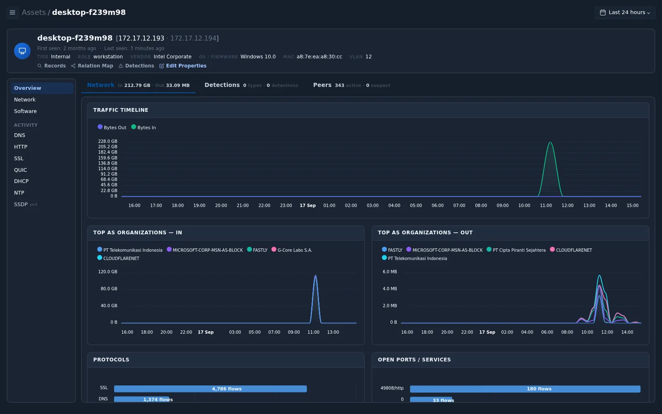Toggle G-Core Labs S.A. legend series
This screenshot has height=414, width=662.
(292, 250)
